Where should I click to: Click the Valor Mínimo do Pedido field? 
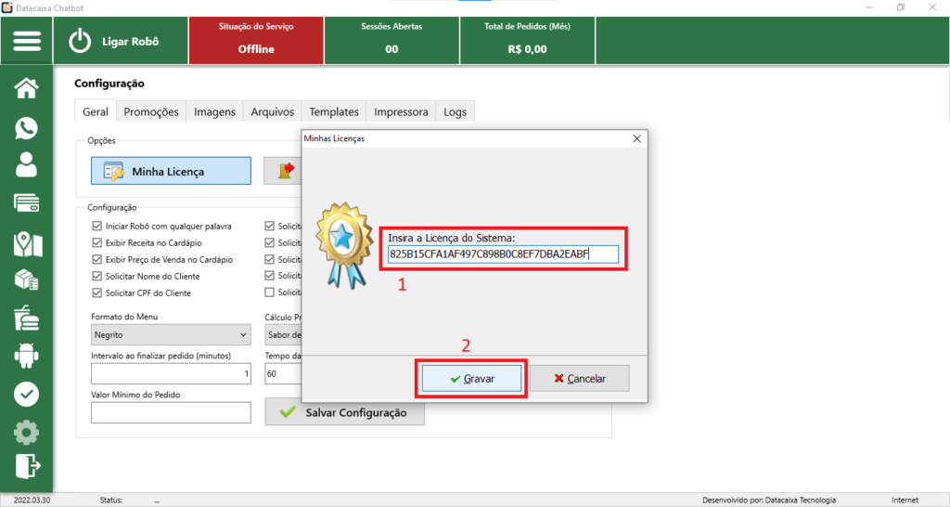171,412
